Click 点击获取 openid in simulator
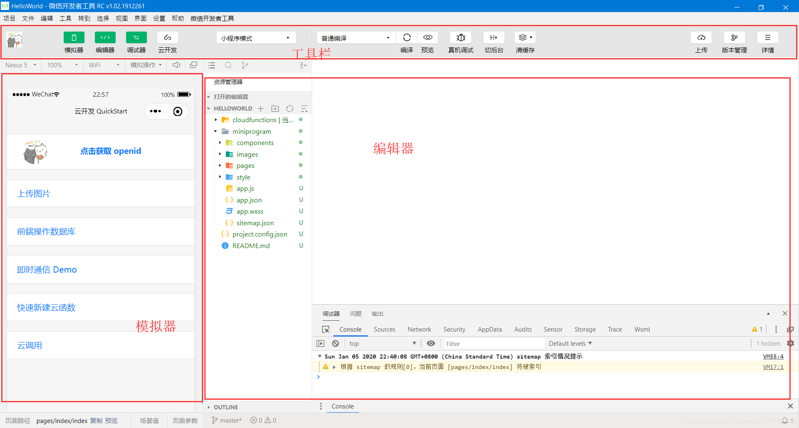799x428 pixels. (x=111, y=151)
